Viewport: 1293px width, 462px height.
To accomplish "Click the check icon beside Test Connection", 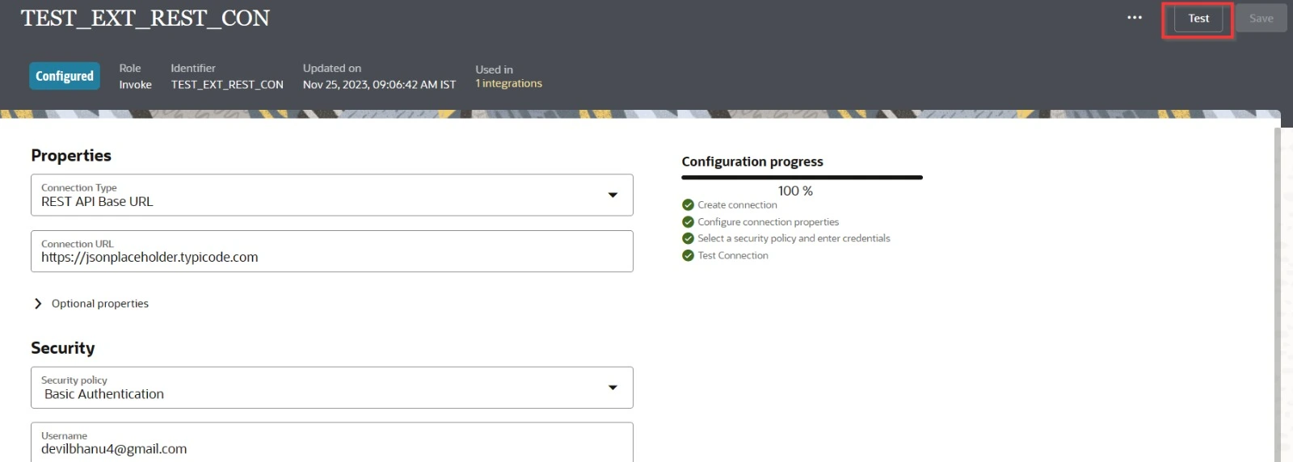I will [x=688, y=255].
